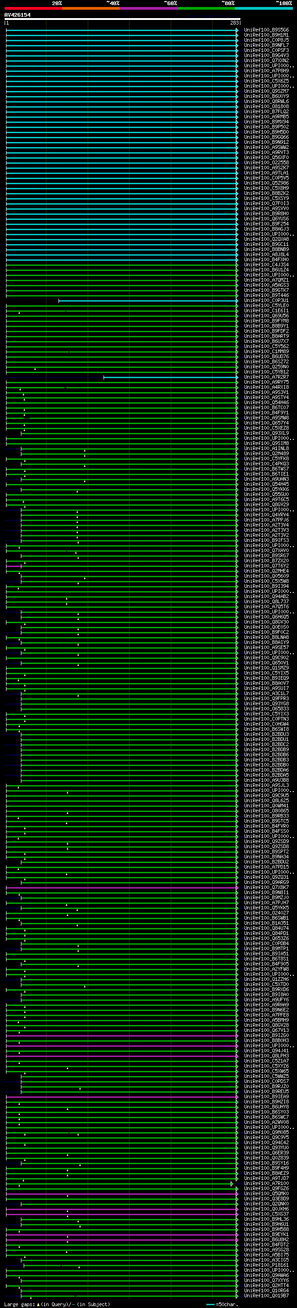Viewport: 297px width, 1308px height.
Task: Click the UniRef100_Q69U56 label
Action: tap(266, 316)
